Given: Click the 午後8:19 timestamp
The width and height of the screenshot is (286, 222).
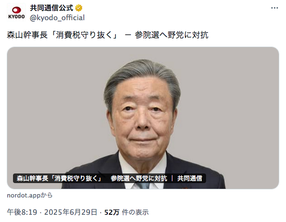Looking at the screenshot, I should pyautogui.click(x=22, y=212).
